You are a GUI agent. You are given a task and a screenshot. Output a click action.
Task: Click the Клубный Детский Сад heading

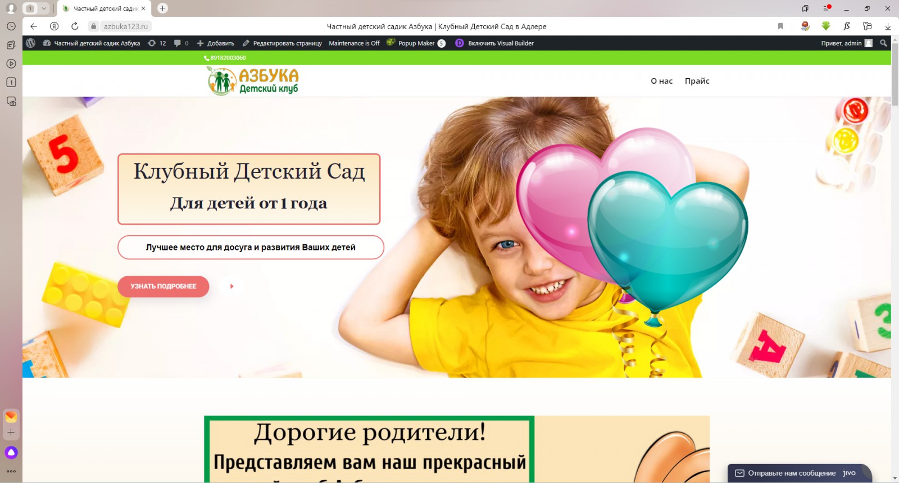pyautogui.click(x=249, y=171)
